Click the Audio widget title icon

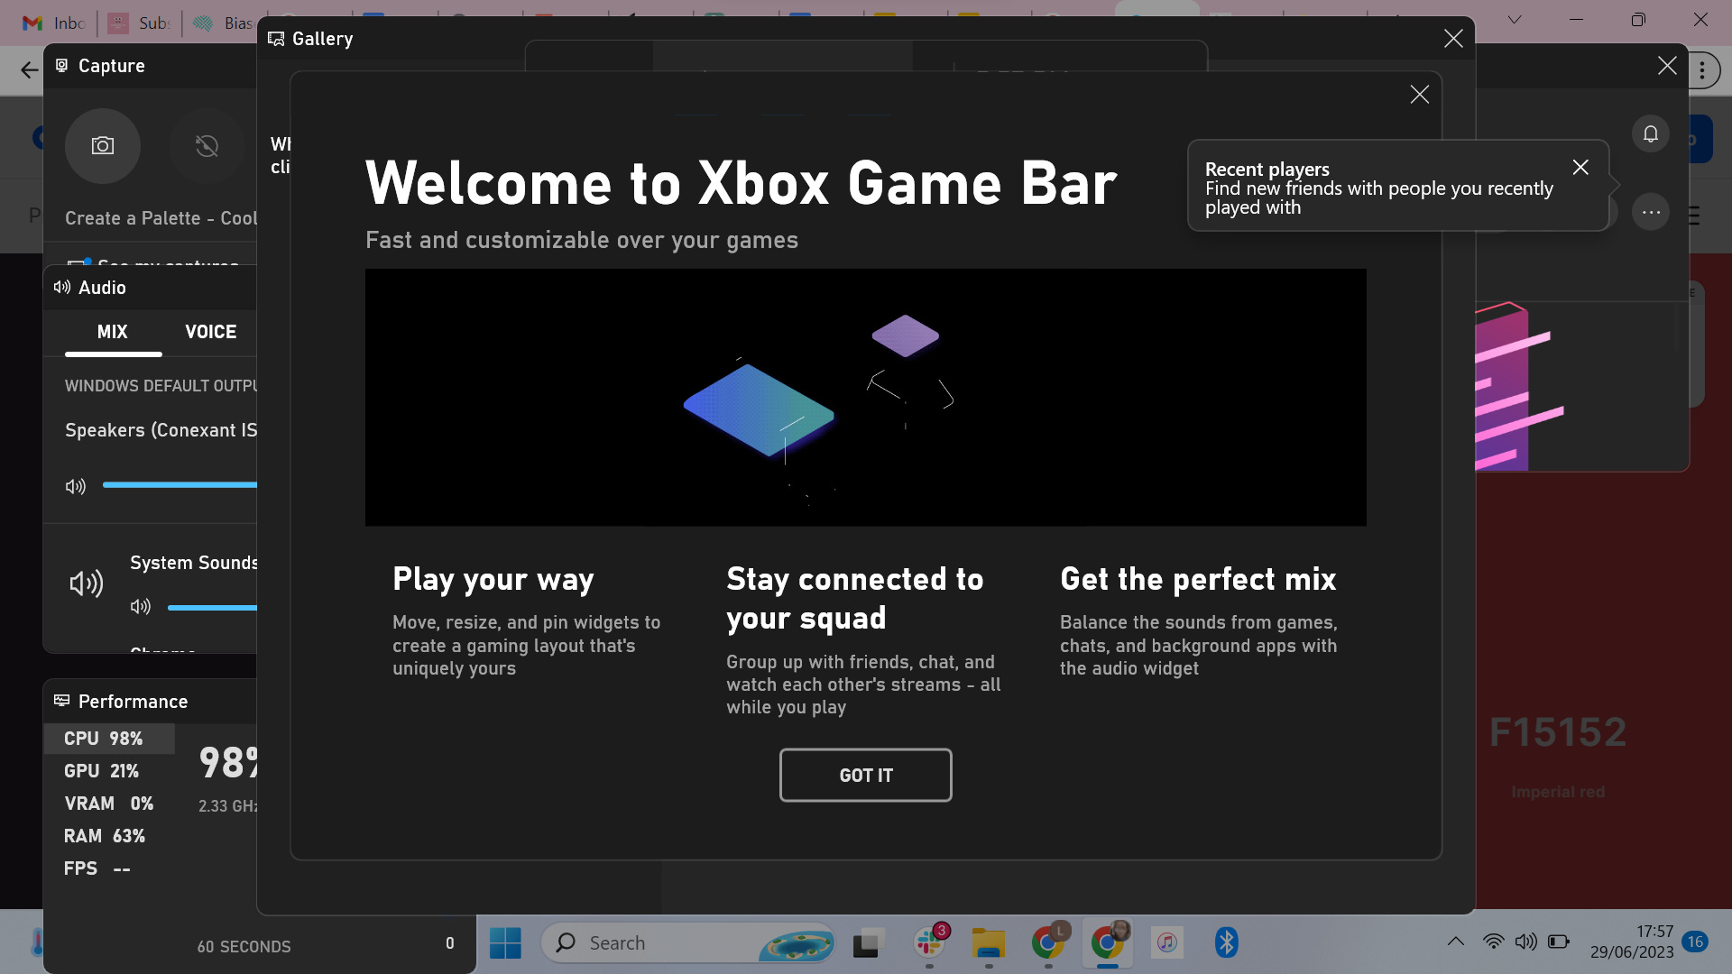pyautogui.click(x=61, y=287)
